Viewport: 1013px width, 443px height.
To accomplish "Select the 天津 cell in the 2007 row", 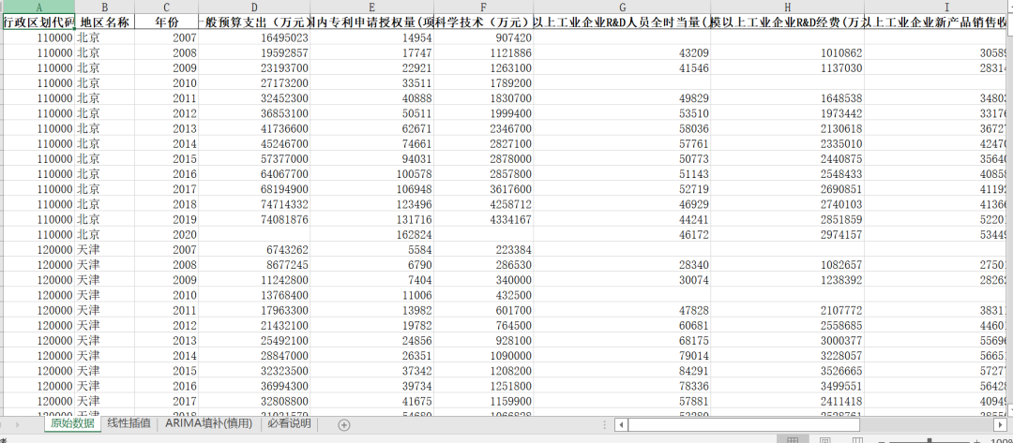I will [x=105, y=249].
